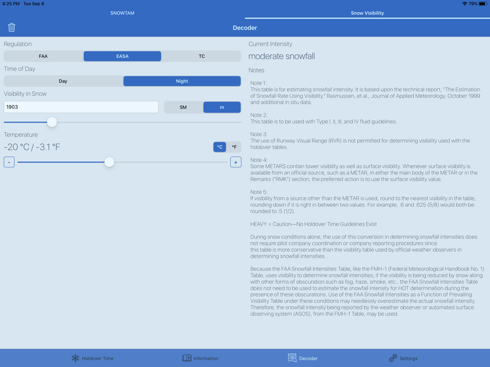Select the Decoder magnifier icon
Screen dimensions: 490x367
pyautogui.click(x=292, y=358)
